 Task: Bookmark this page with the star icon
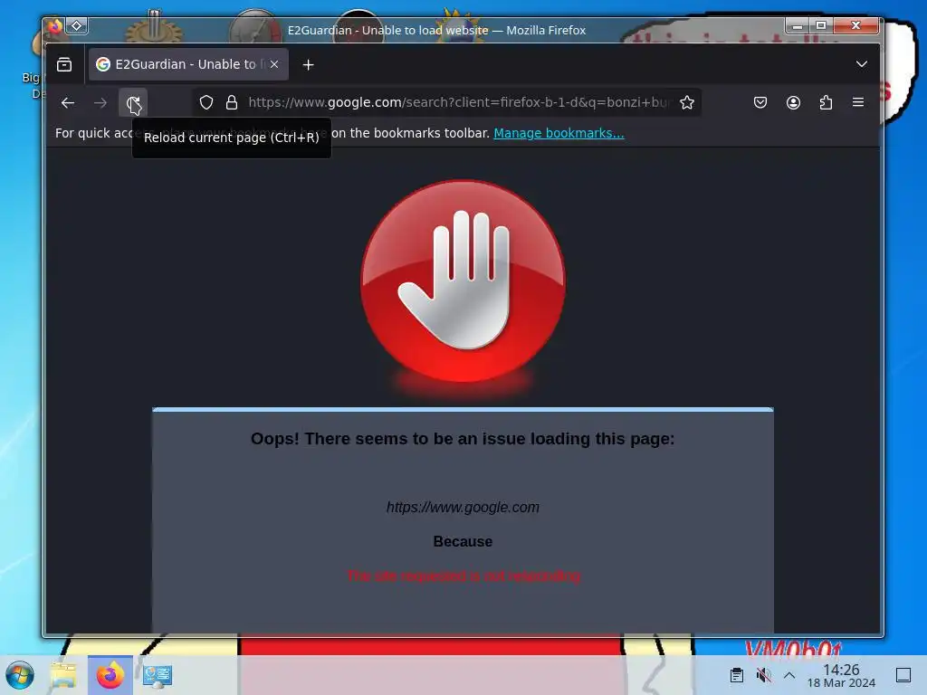point(687,103)
